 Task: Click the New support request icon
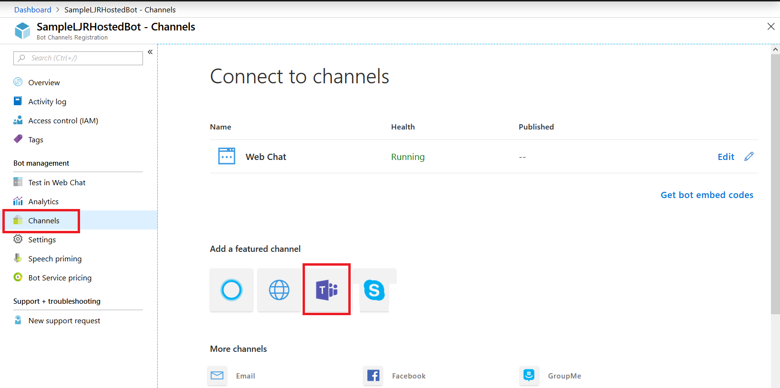click(x=18, y=320)
